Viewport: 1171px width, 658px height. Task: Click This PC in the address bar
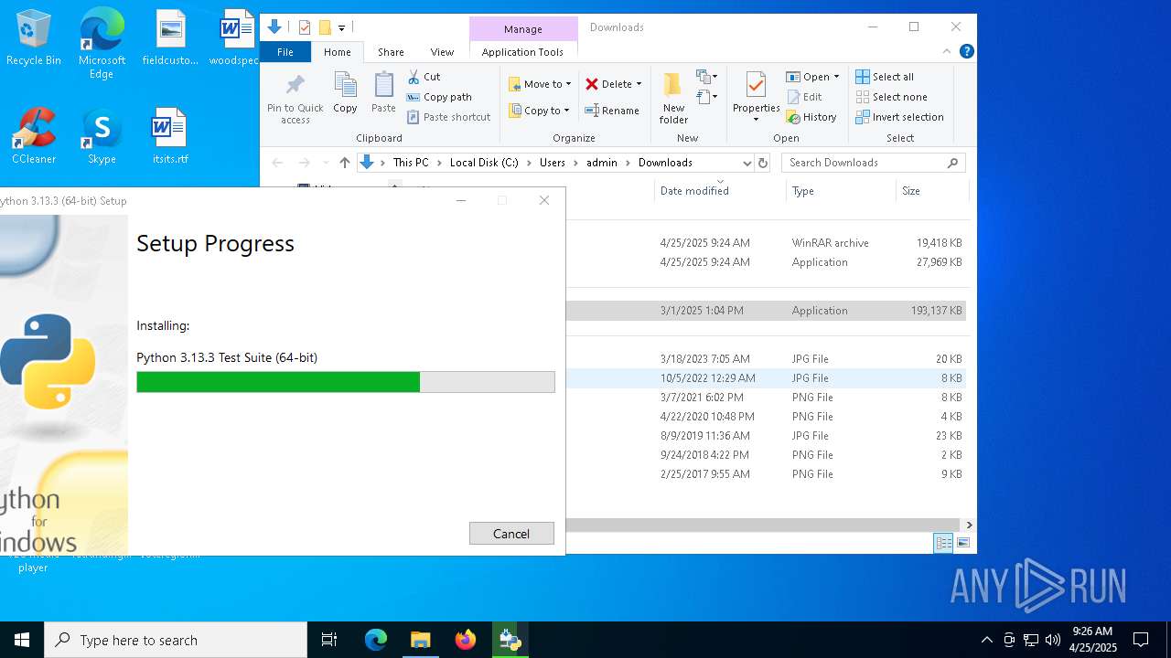point(411,163)
